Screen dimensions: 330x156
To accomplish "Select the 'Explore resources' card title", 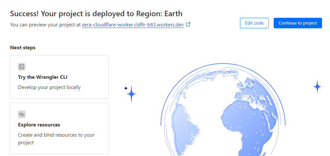I will pyautogui.click(x=39, y=125).
